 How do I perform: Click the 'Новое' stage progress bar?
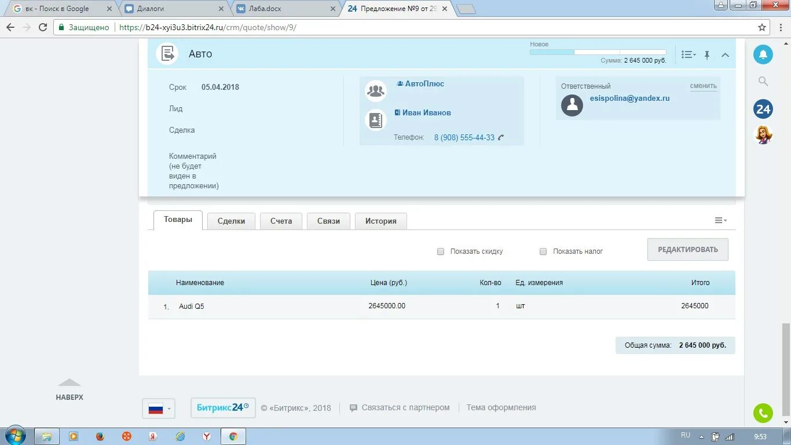[x=598, y=52]
